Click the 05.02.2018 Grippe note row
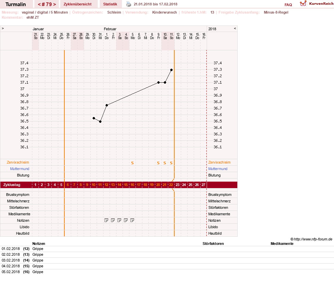Screen dimensions: 334x284 [x=167, y=272]
